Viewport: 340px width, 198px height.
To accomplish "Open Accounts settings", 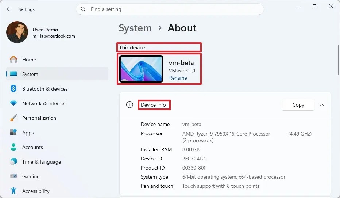I will [x=57, y=147].
